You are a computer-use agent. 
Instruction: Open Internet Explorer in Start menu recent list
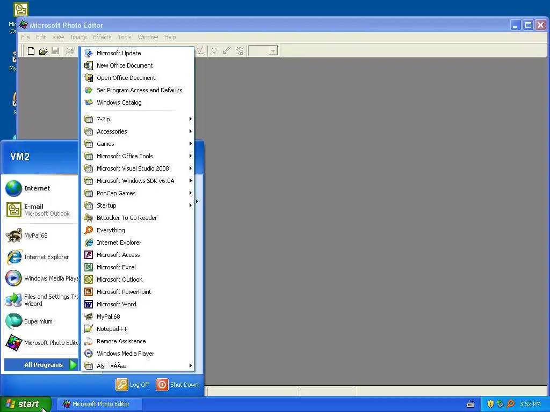[x=41, y=257]
